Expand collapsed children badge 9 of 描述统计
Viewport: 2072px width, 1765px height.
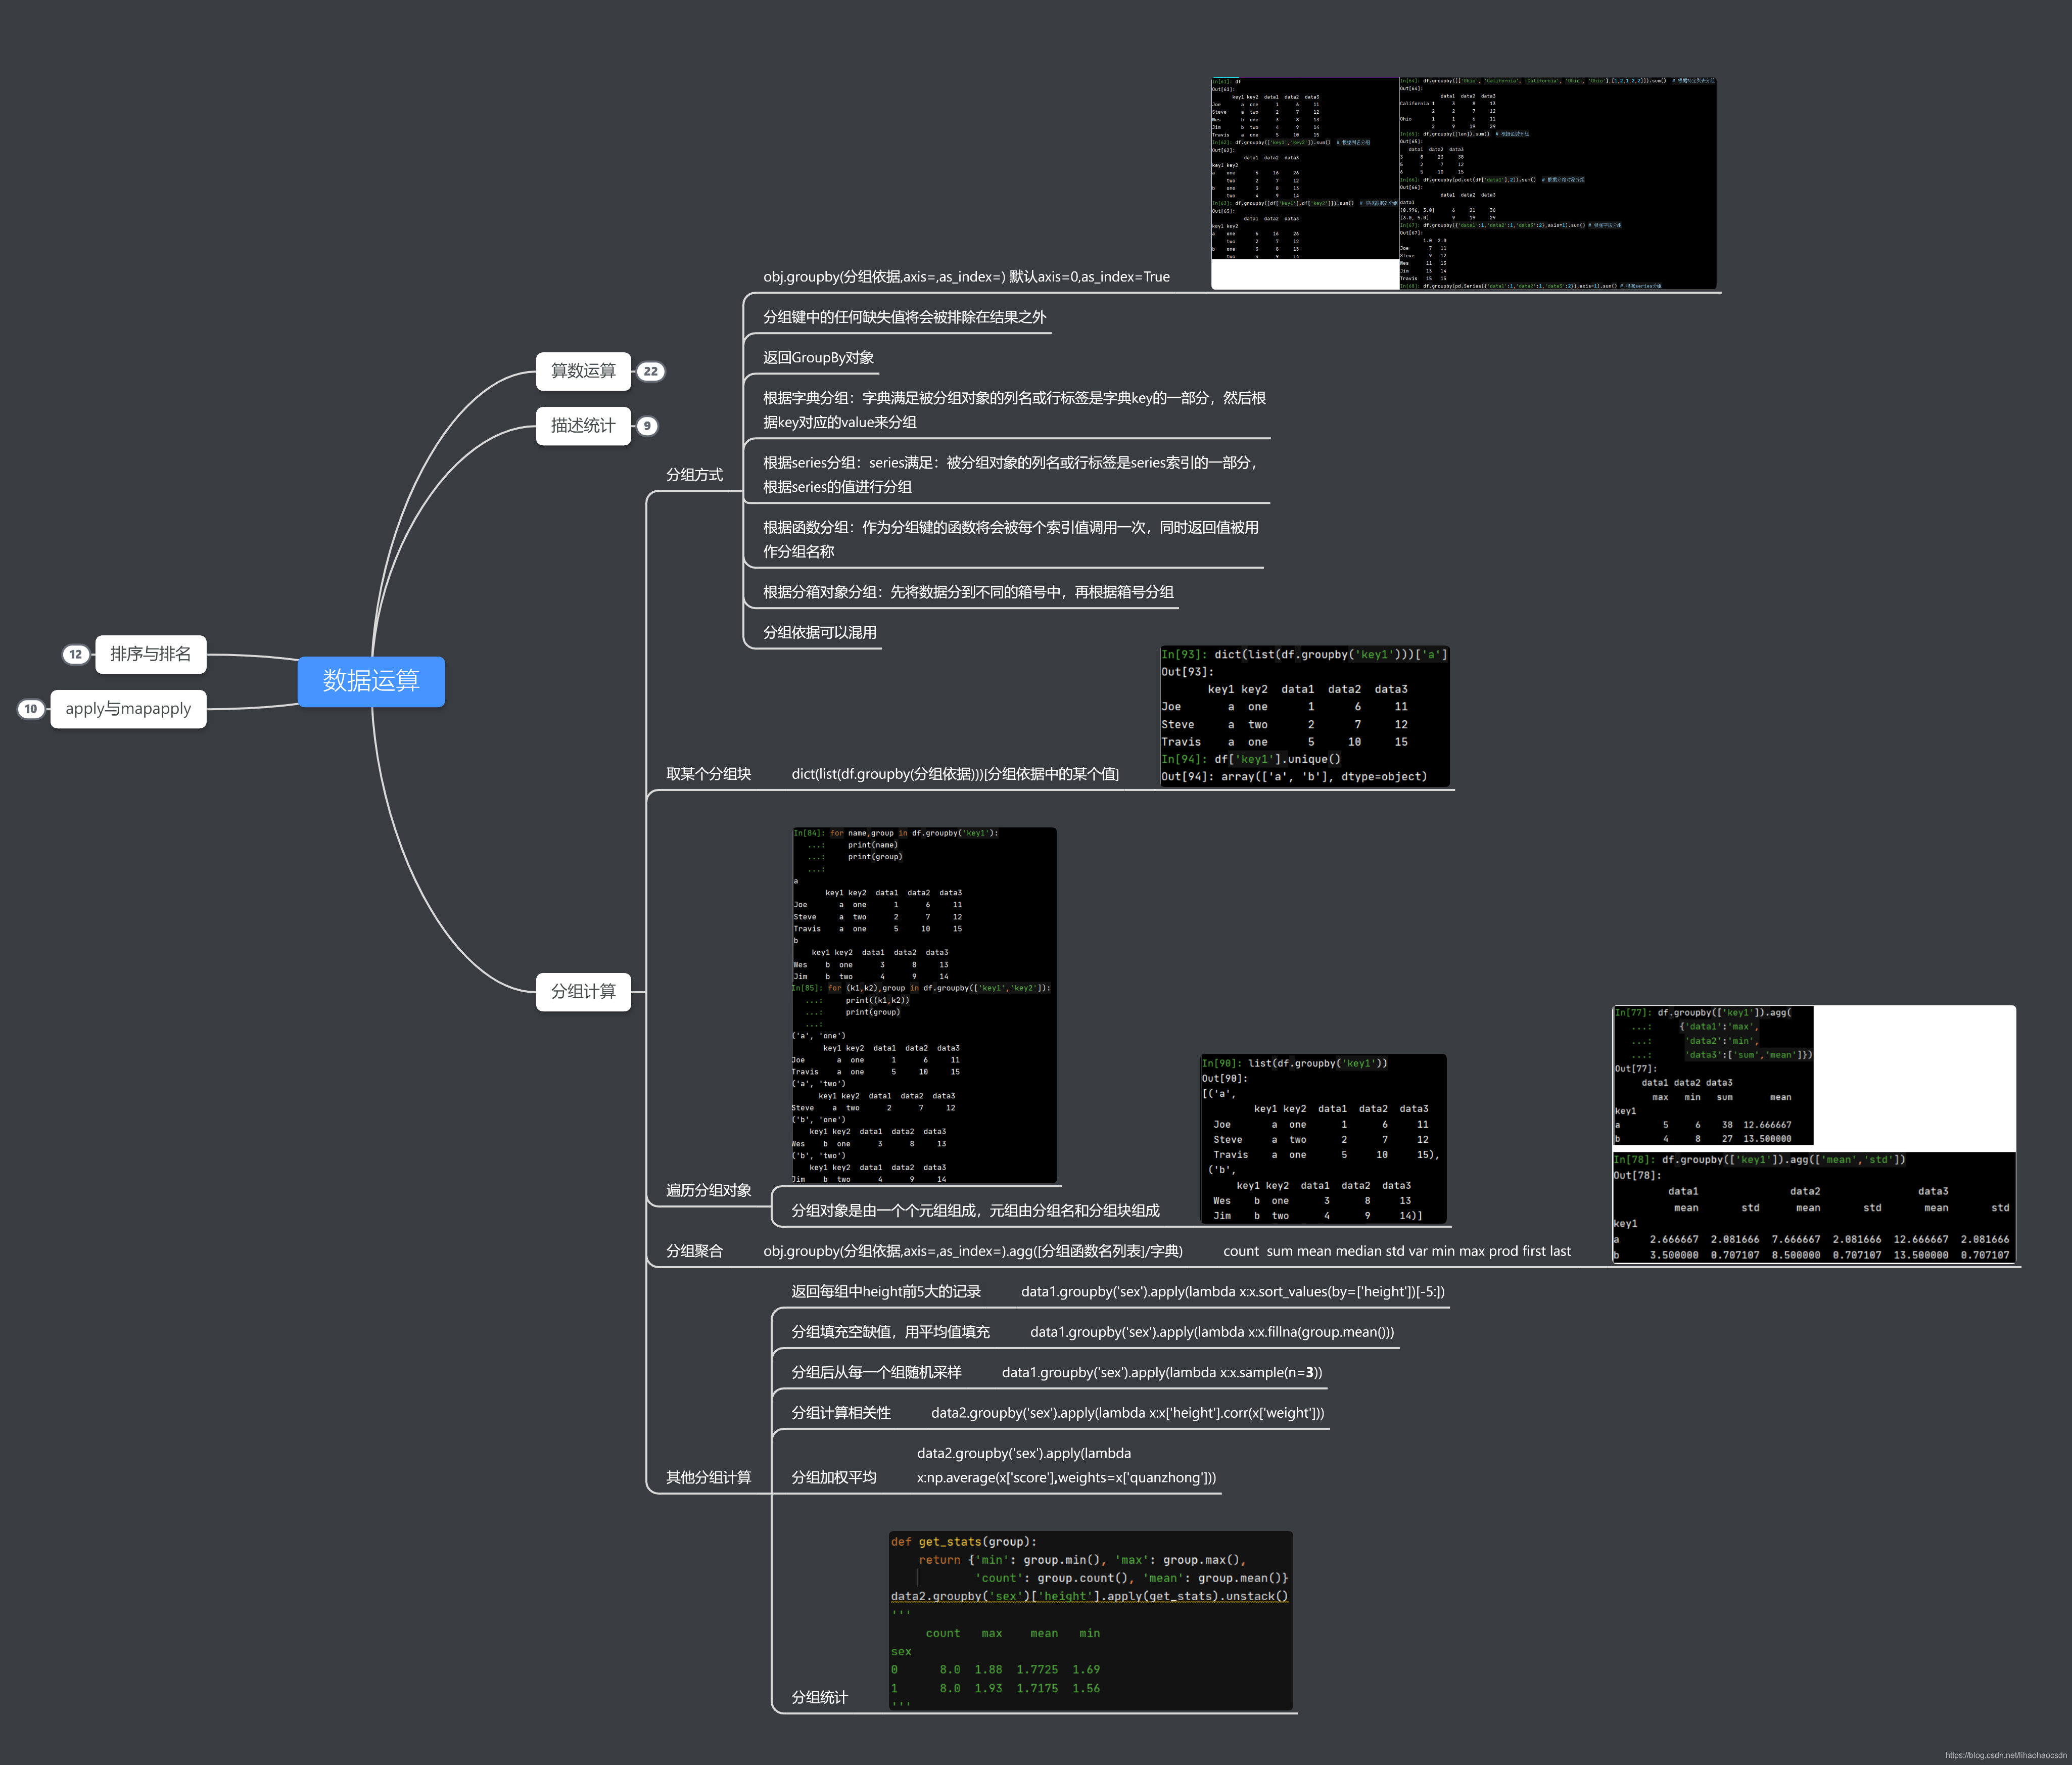(647, 426)
